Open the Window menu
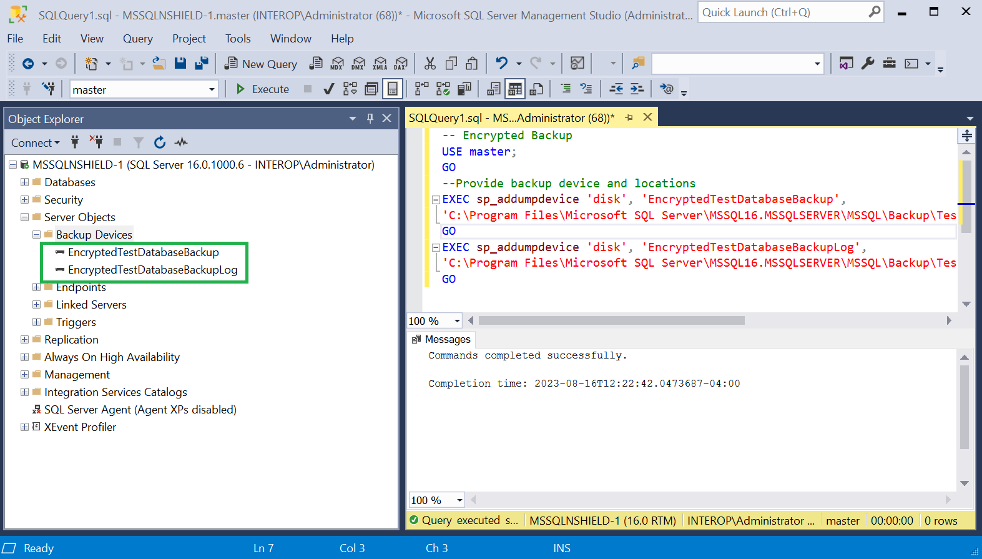The image size is (982, 559). pos(291,39)
